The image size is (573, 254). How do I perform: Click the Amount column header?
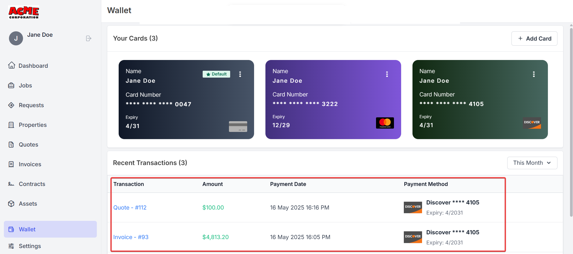coord(213,184)
